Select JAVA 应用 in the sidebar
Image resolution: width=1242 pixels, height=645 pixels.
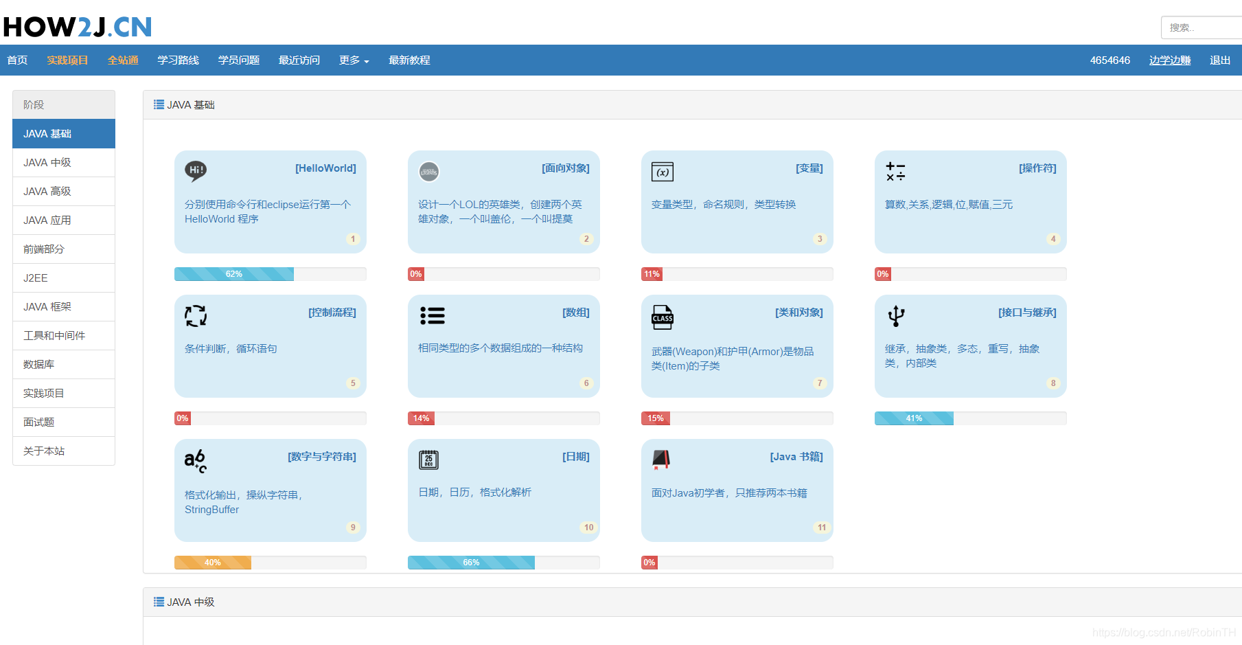64,220
